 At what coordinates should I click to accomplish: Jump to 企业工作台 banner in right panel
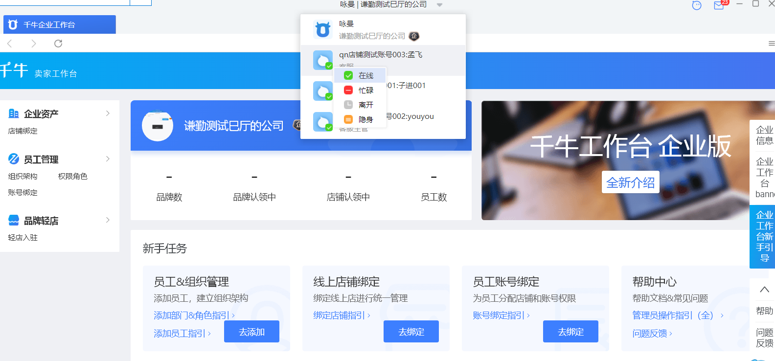764,178
